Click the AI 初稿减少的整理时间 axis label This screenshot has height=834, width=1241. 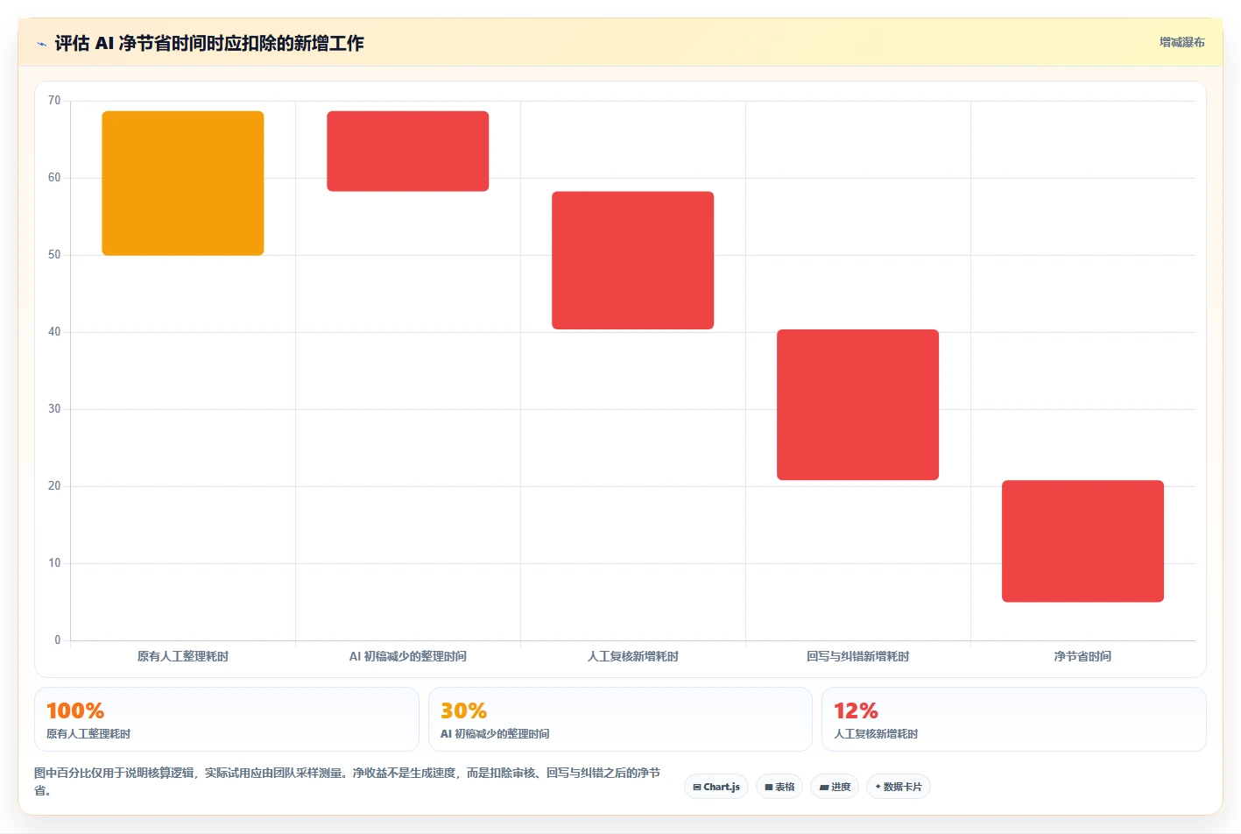pos(408,656)
